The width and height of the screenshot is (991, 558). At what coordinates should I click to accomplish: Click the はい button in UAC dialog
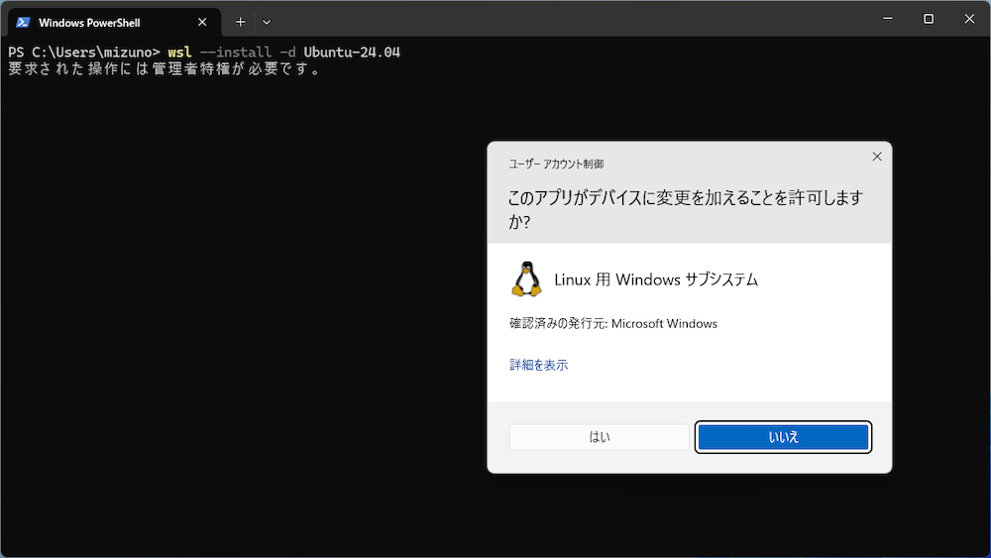tap(600, 437)
